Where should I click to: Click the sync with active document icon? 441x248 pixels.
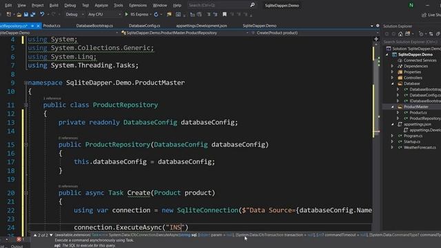pyautogui.click(x=431, y=34)
